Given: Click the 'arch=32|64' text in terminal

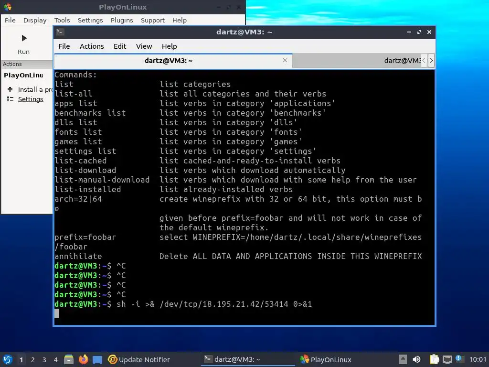Looking at the screenshot, I should (x=78, y=199).
